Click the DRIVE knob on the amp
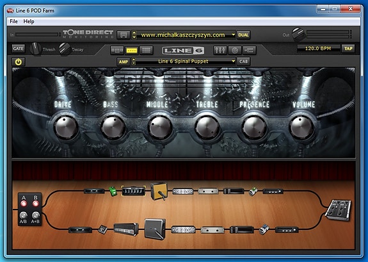 (66, 128)
